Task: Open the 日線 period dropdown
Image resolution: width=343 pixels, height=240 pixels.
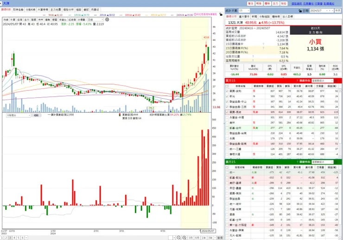Action: (x=95, y=19)
